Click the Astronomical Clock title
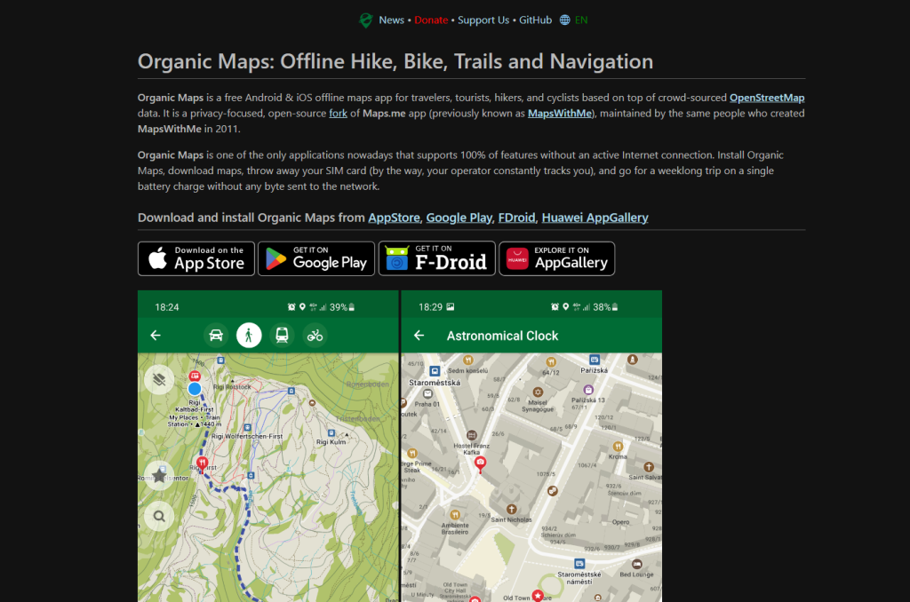910x602 pixels. [x=503, y=336]
